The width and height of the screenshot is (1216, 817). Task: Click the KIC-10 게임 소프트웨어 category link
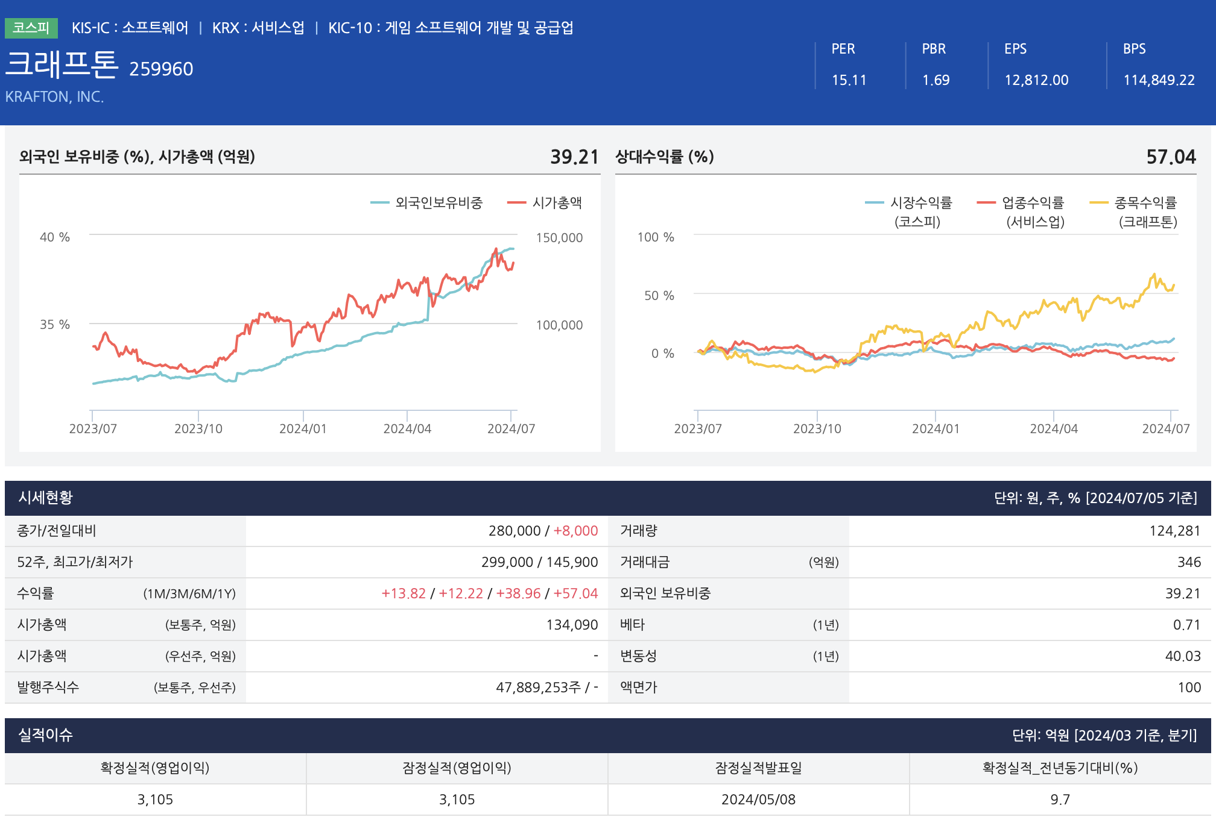pos(451,28)
